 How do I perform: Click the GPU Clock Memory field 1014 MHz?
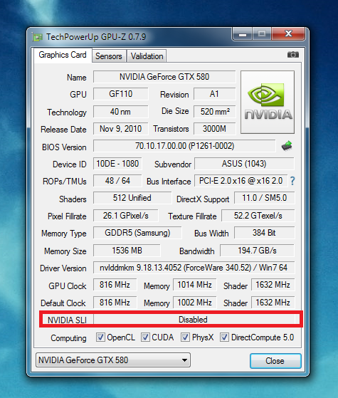click(x=195, y=285)
